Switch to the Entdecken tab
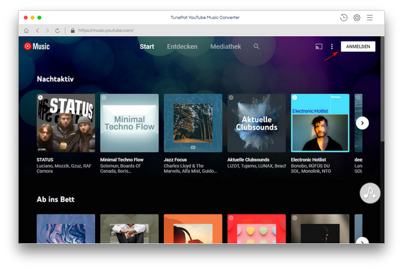 (x=182, y=46)
